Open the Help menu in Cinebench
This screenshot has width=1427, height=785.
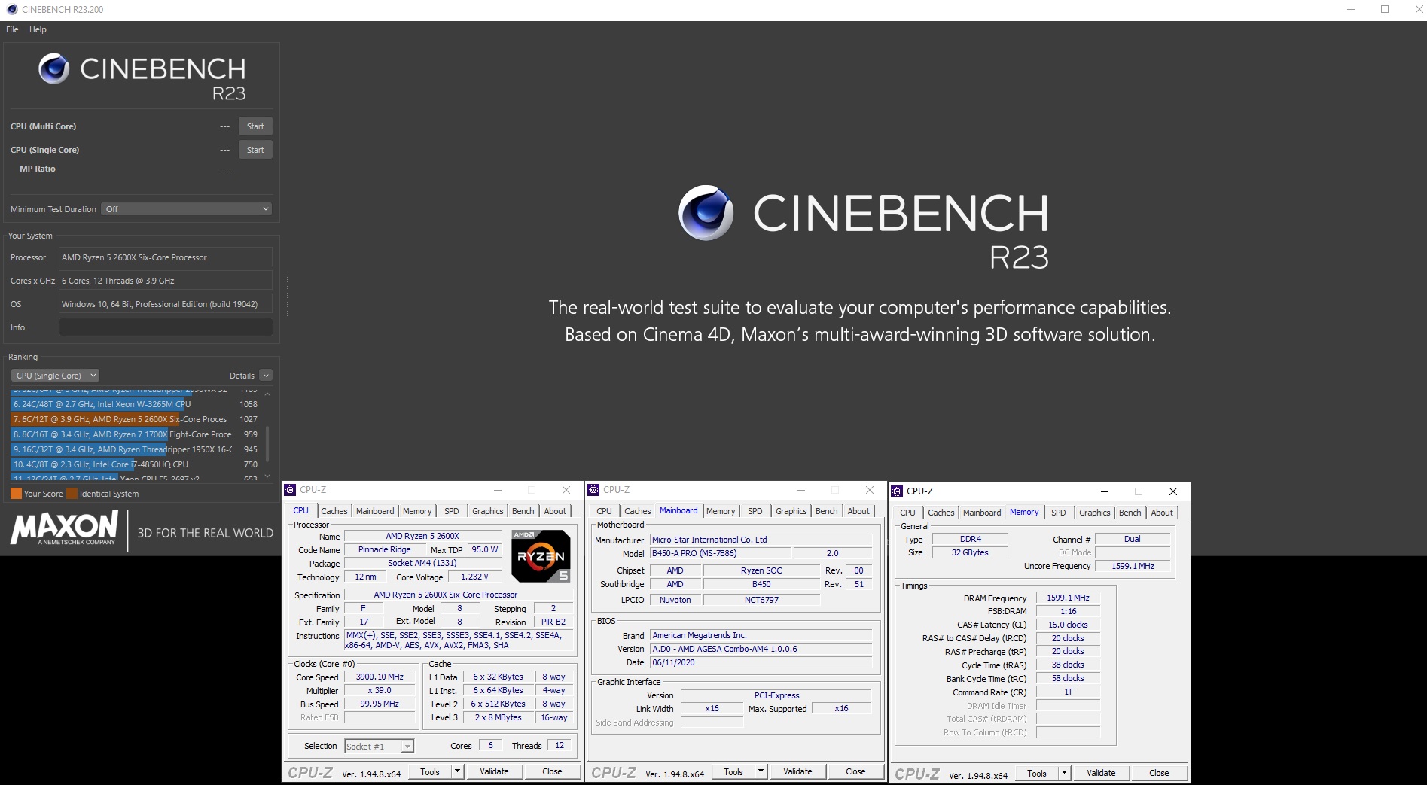tap(38, 29)
